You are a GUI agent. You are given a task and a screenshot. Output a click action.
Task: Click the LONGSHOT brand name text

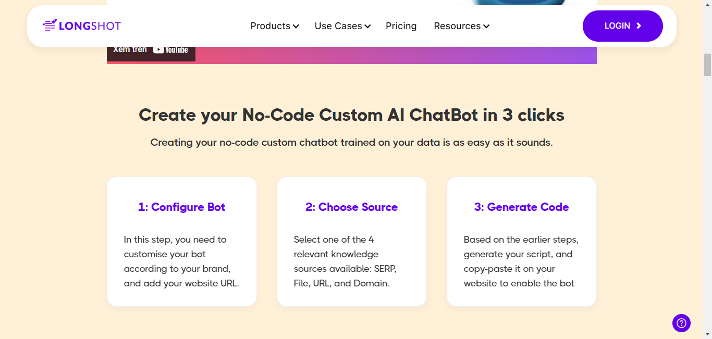tap(90, 26)
